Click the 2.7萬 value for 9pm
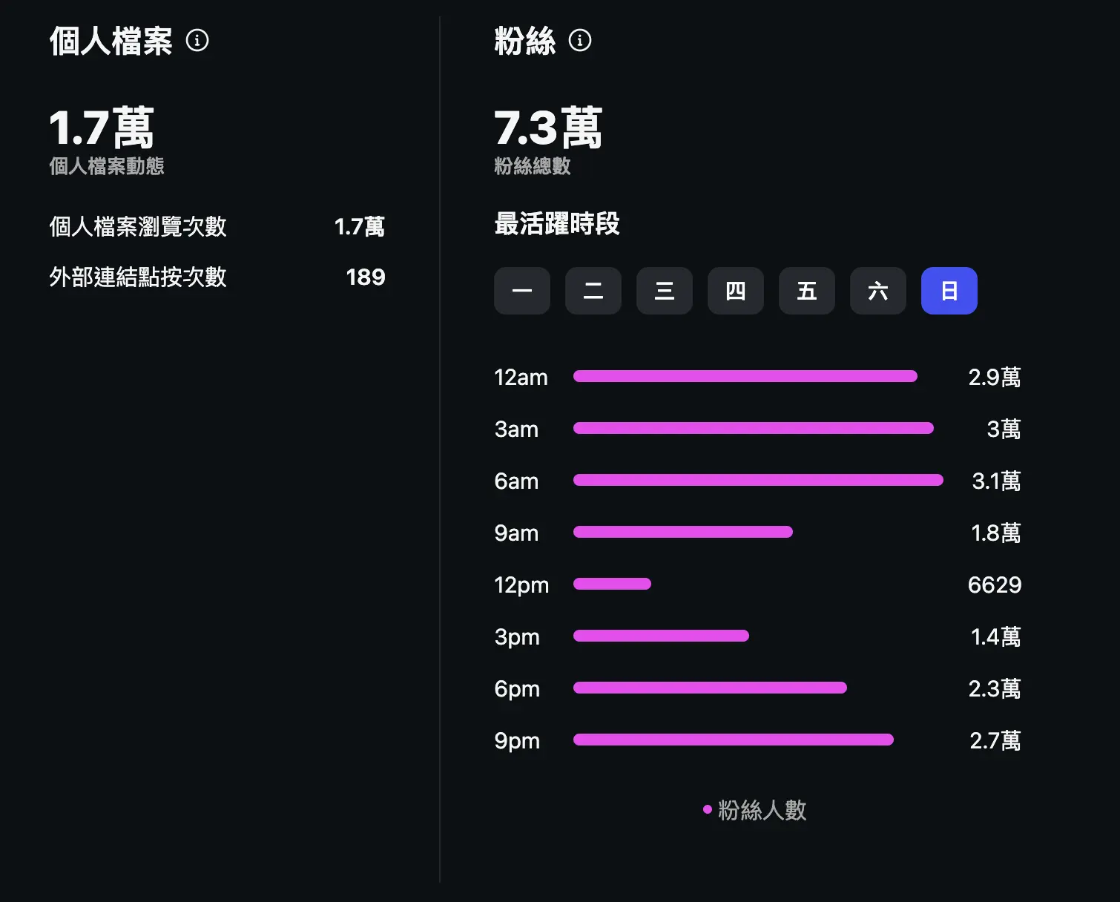1120x902 pixels. pyautogui.click(x=996, y=740)
